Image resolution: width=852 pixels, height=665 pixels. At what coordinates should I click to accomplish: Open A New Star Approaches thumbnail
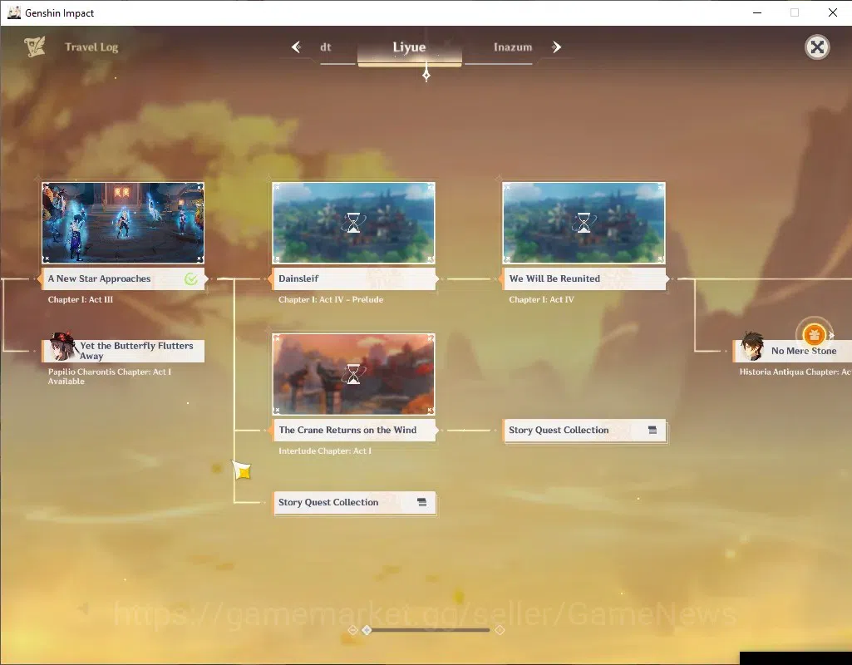(x=123, y=223)
